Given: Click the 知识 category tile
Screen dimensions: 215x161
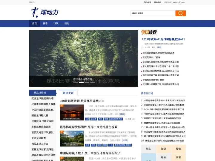Looking at the screenshot, I should coord(163,149).
